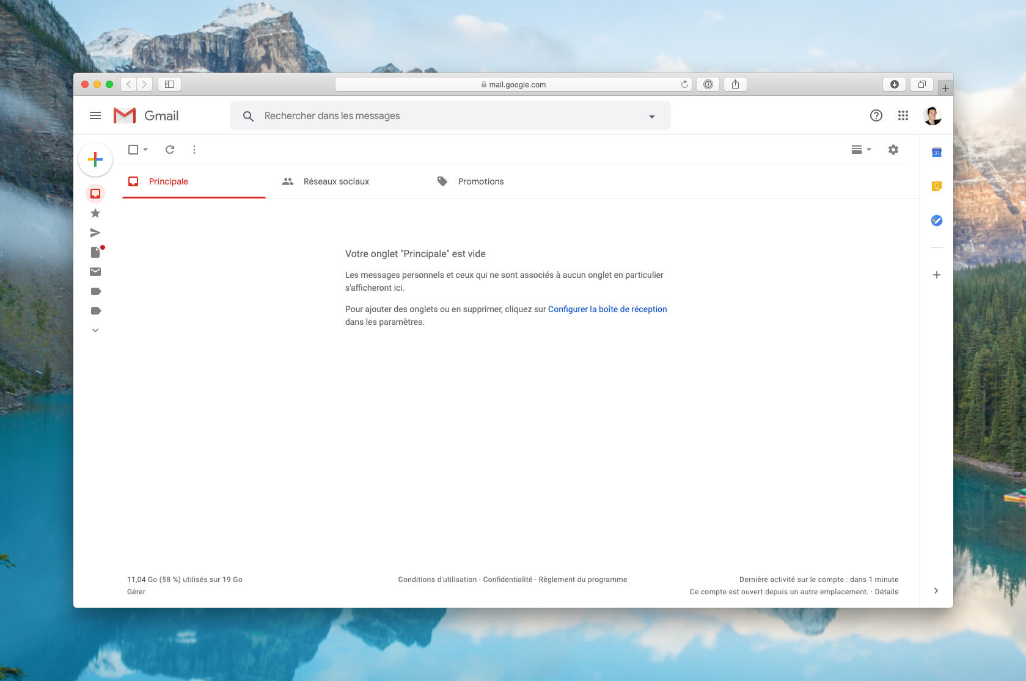Open Règlement du programme link
Screen dimensions: 1026x681
point(583,580)
